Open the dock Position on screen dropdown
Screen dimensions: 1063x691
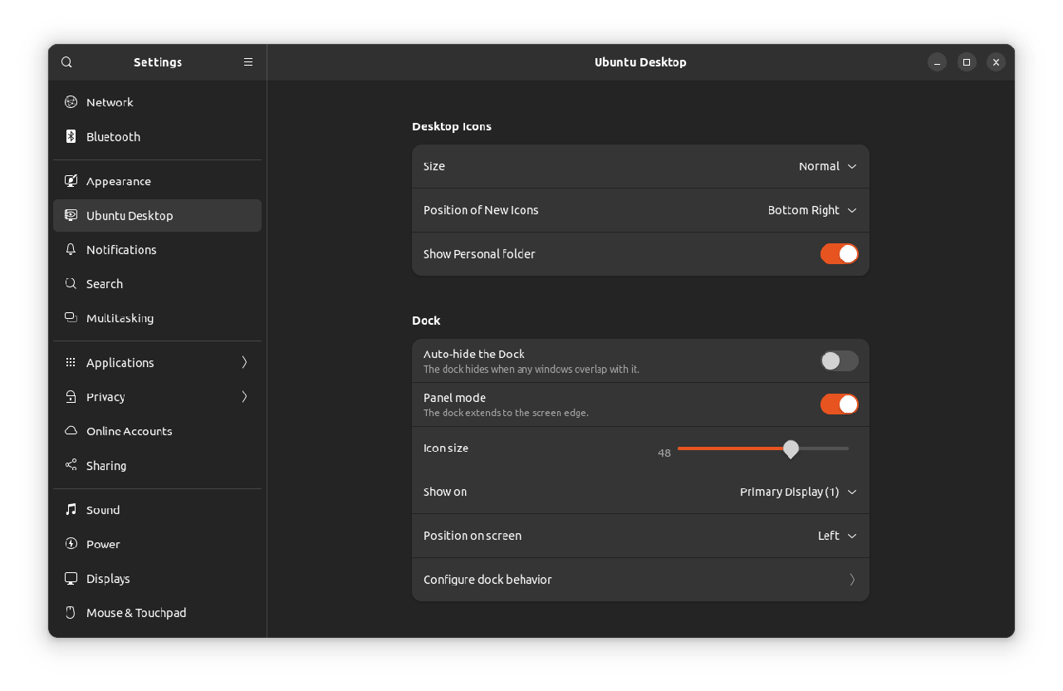(x=836, y=536)
